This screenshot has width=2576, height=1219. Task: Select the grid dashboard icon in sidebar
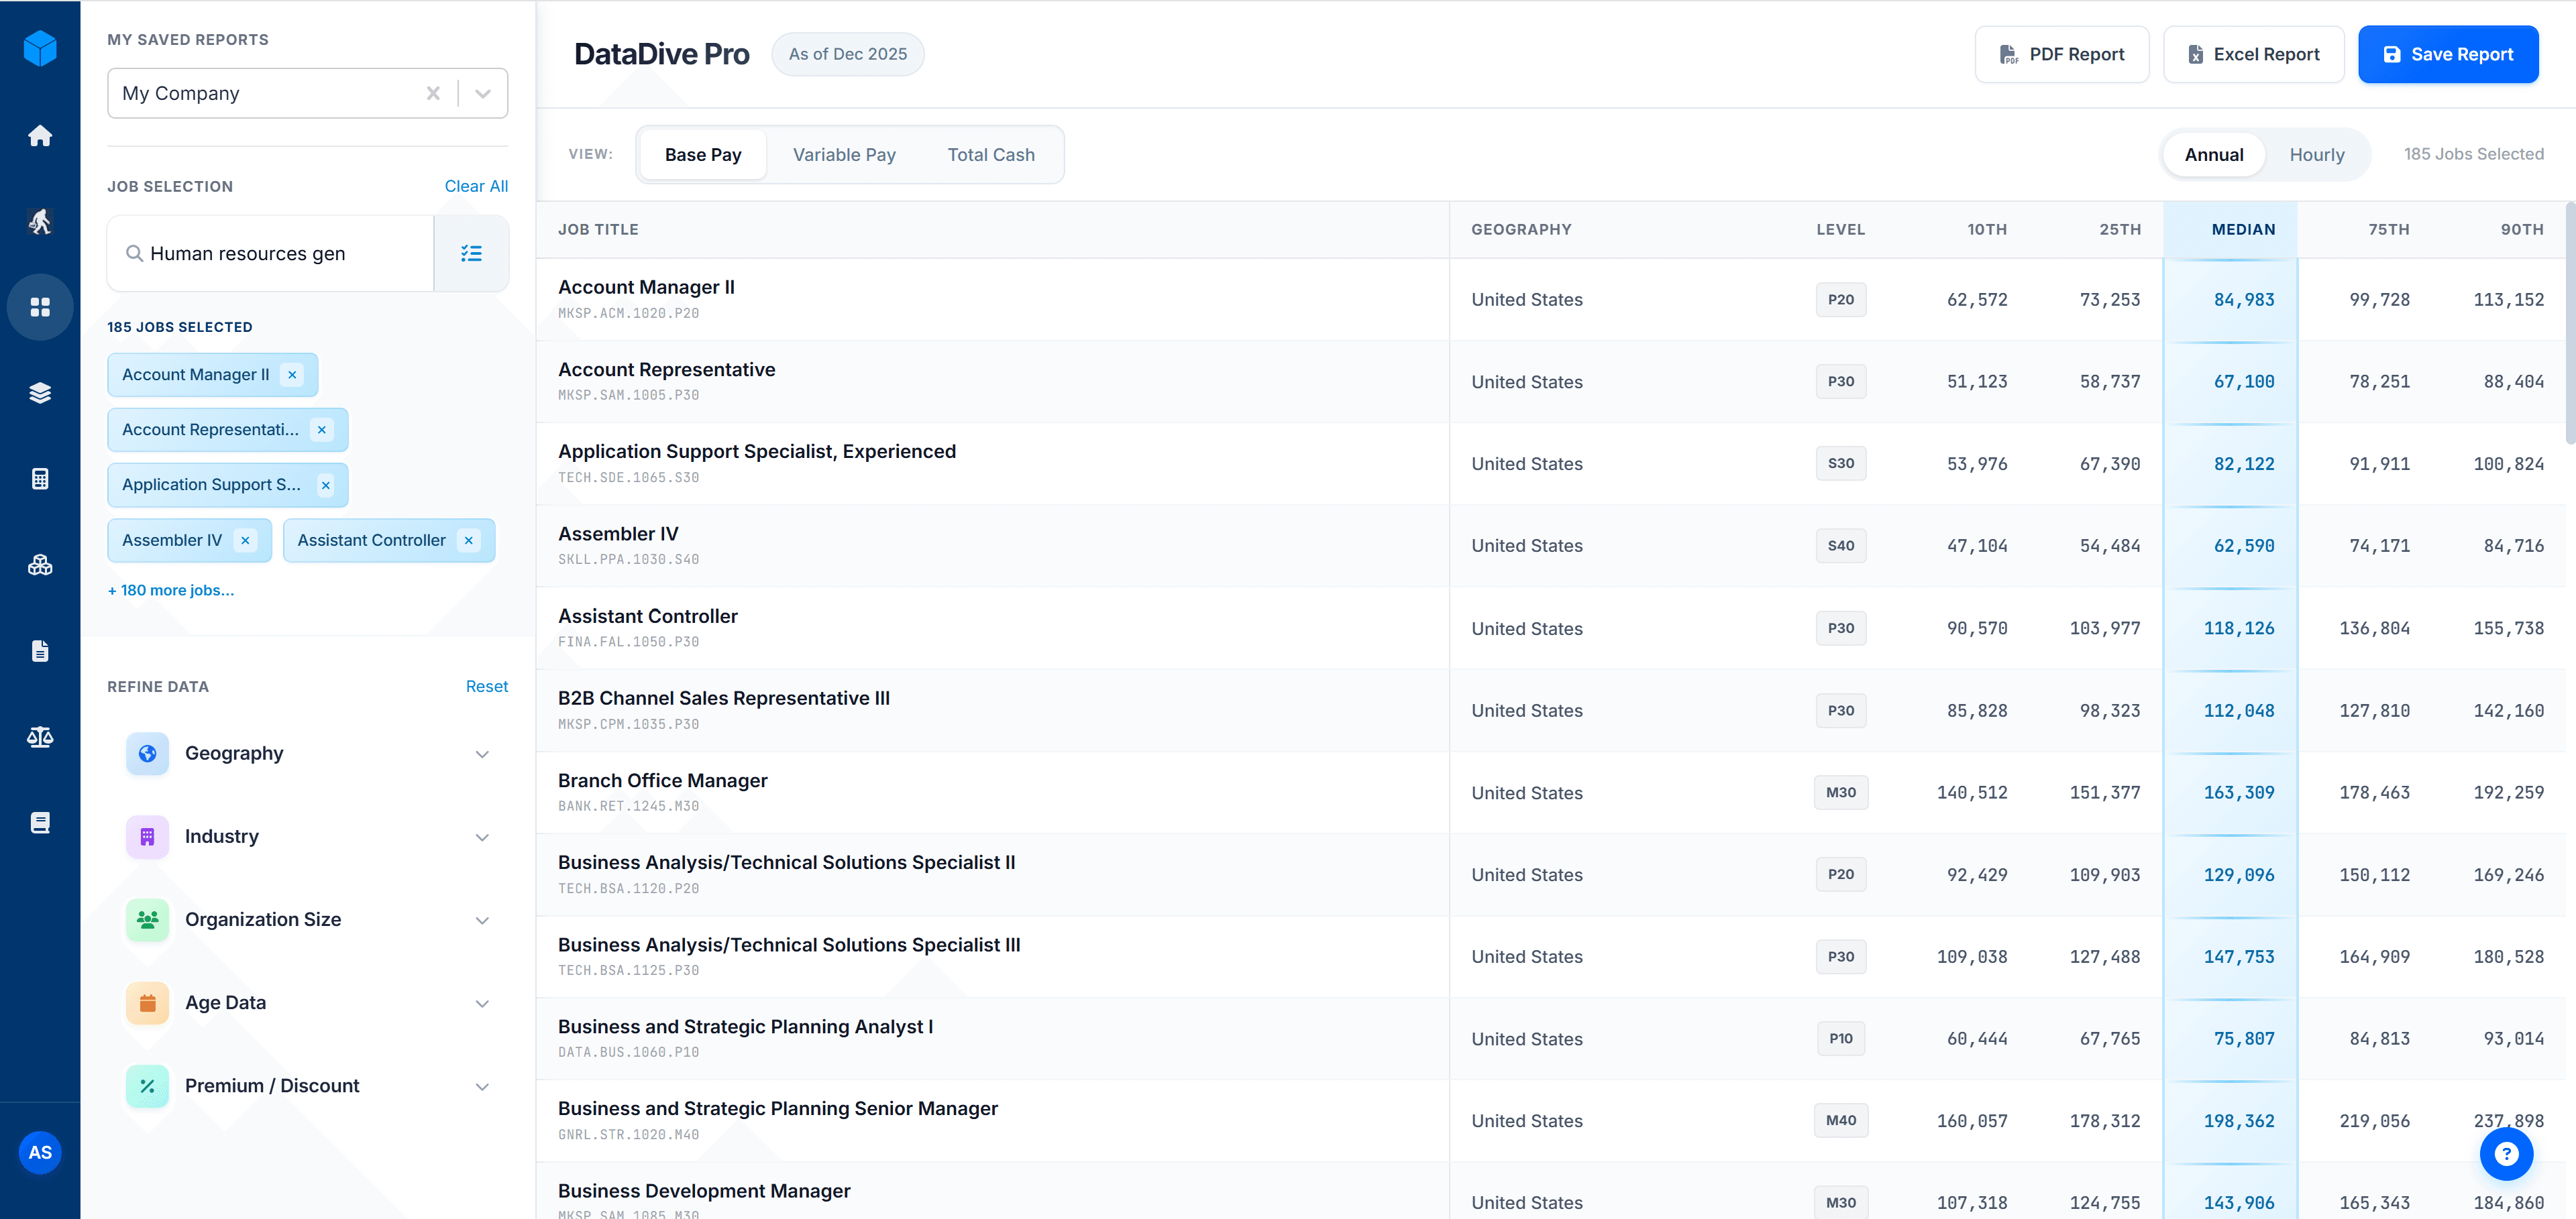40,306
